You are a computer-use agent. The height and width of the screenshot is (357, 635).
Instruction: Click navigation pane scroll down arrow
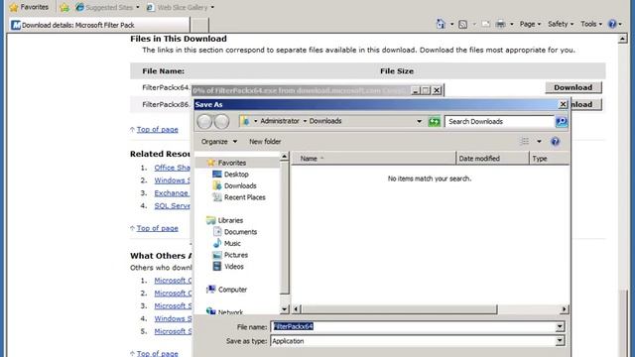285,309
